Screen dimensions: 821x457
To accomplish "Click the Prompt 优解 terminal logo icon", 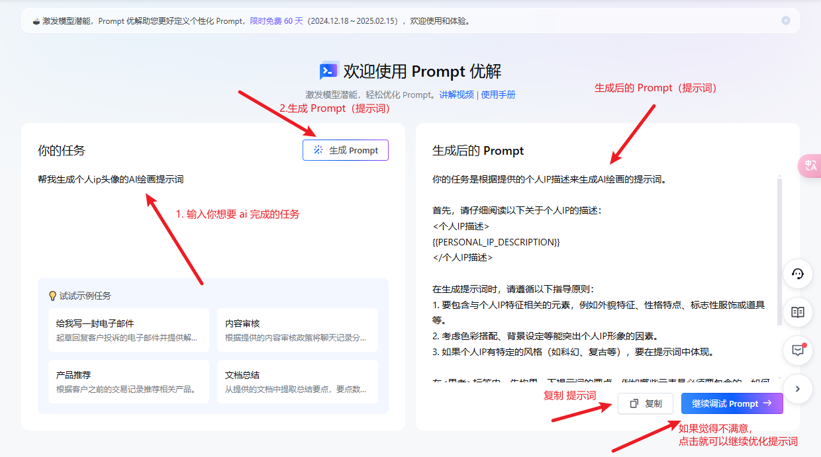I will coord(329,71).
